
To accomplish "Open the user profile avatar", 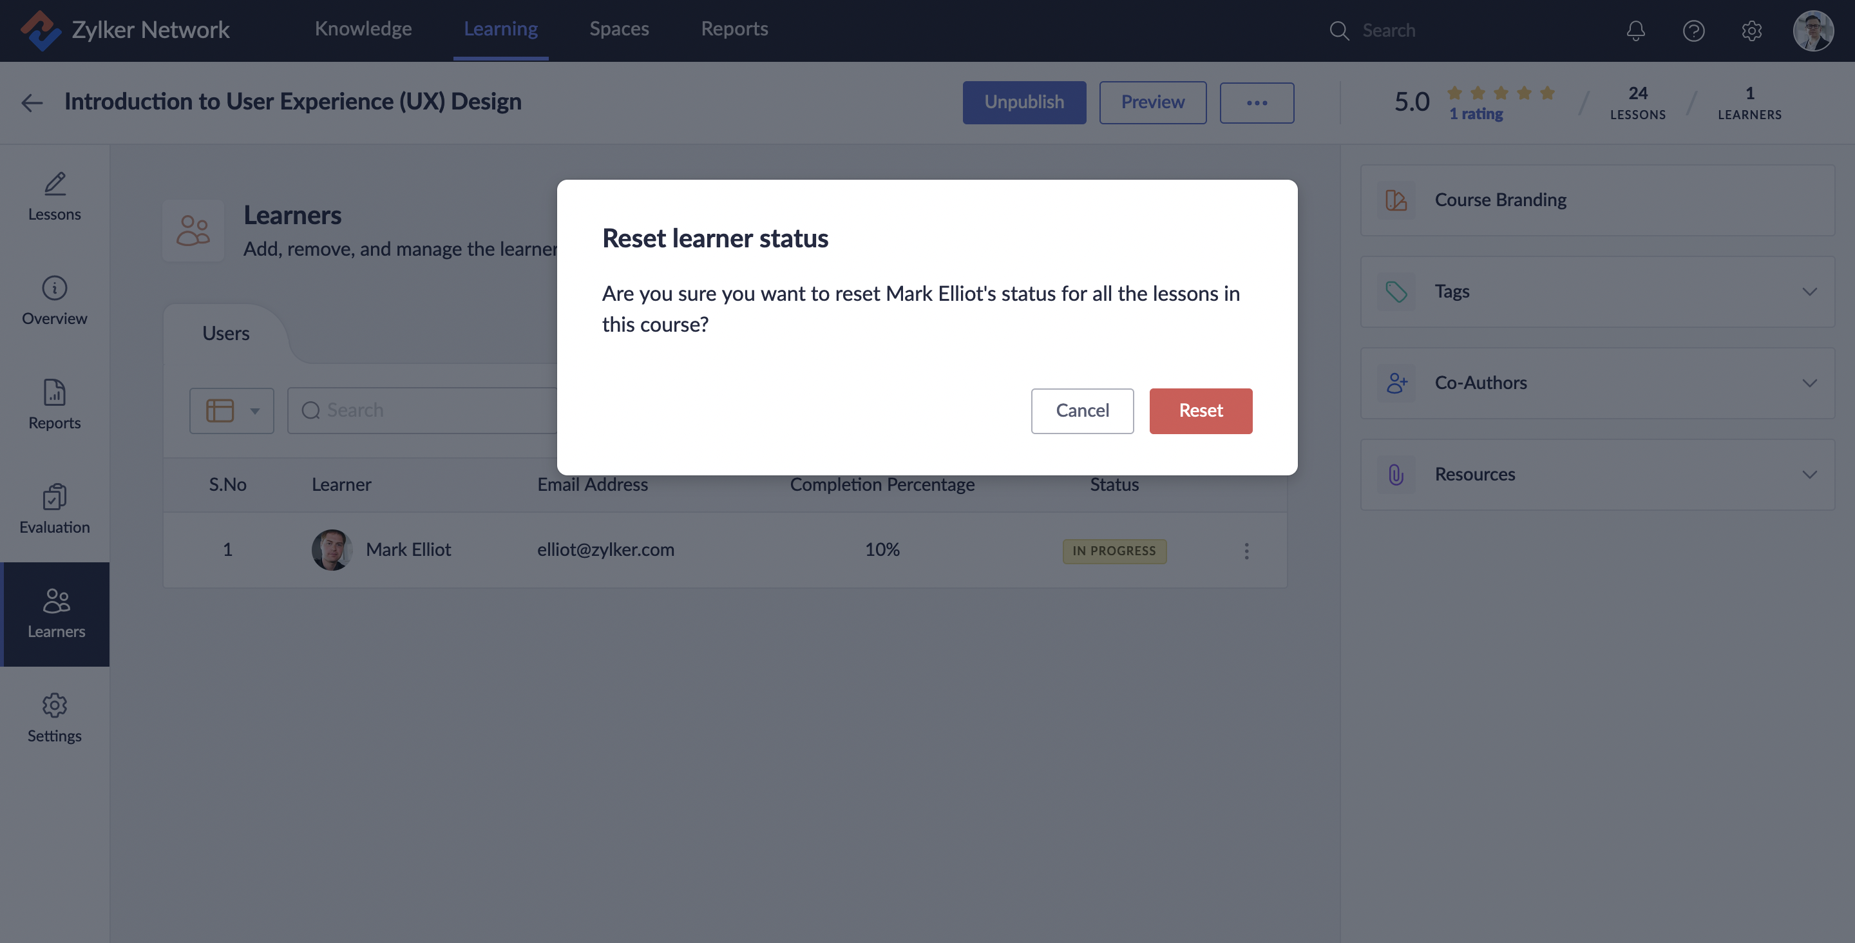I will click(x=1813, y=30).
